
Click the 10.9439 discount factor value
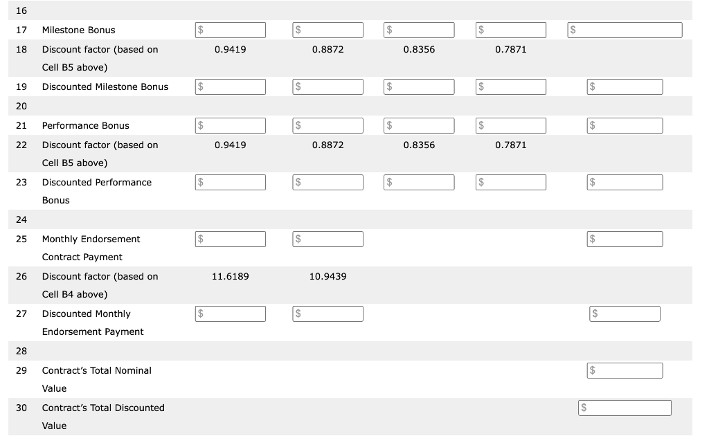pyautogui.click(x=327, y=277)
